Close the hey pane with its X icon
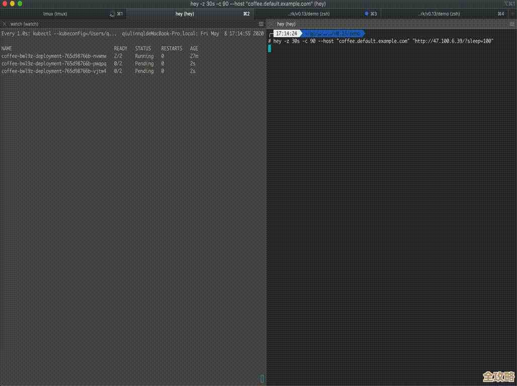517x386 pixels. click(271, 24)
